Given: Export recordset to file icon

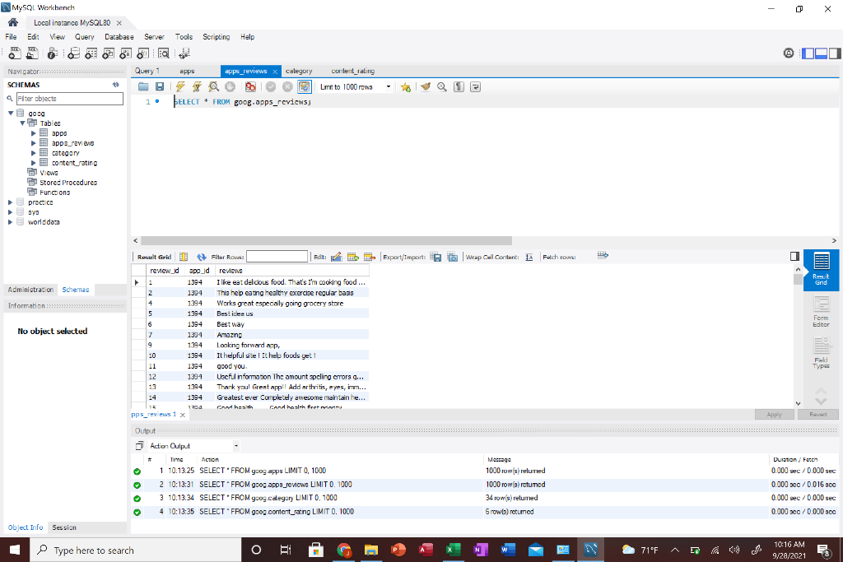Looking at the screenshot, I should tap(436, 257).
